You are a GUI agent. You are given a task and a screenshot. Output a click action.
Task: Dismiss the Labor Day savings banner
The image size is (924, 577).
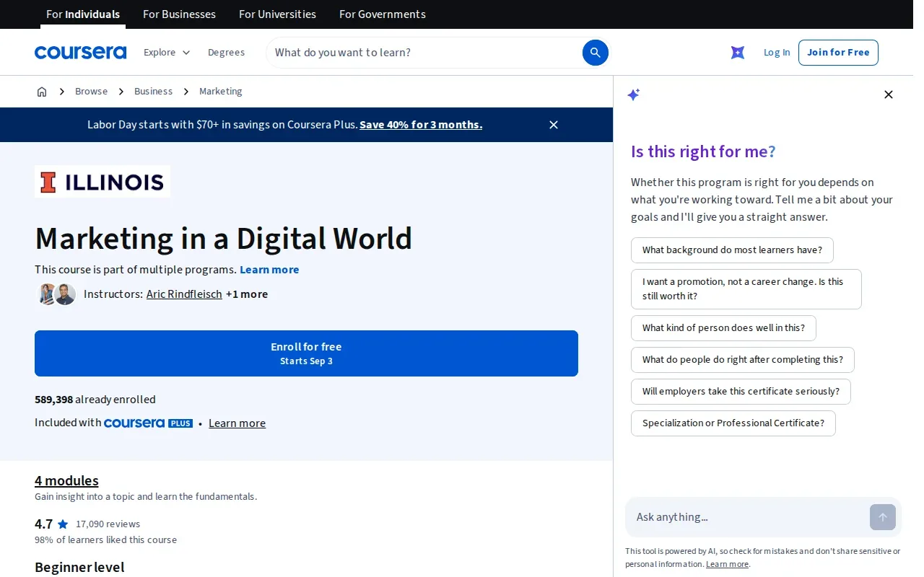click(554, 125)
